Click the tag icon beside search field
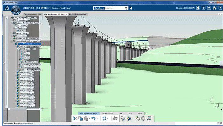 (x=131, y=8)
